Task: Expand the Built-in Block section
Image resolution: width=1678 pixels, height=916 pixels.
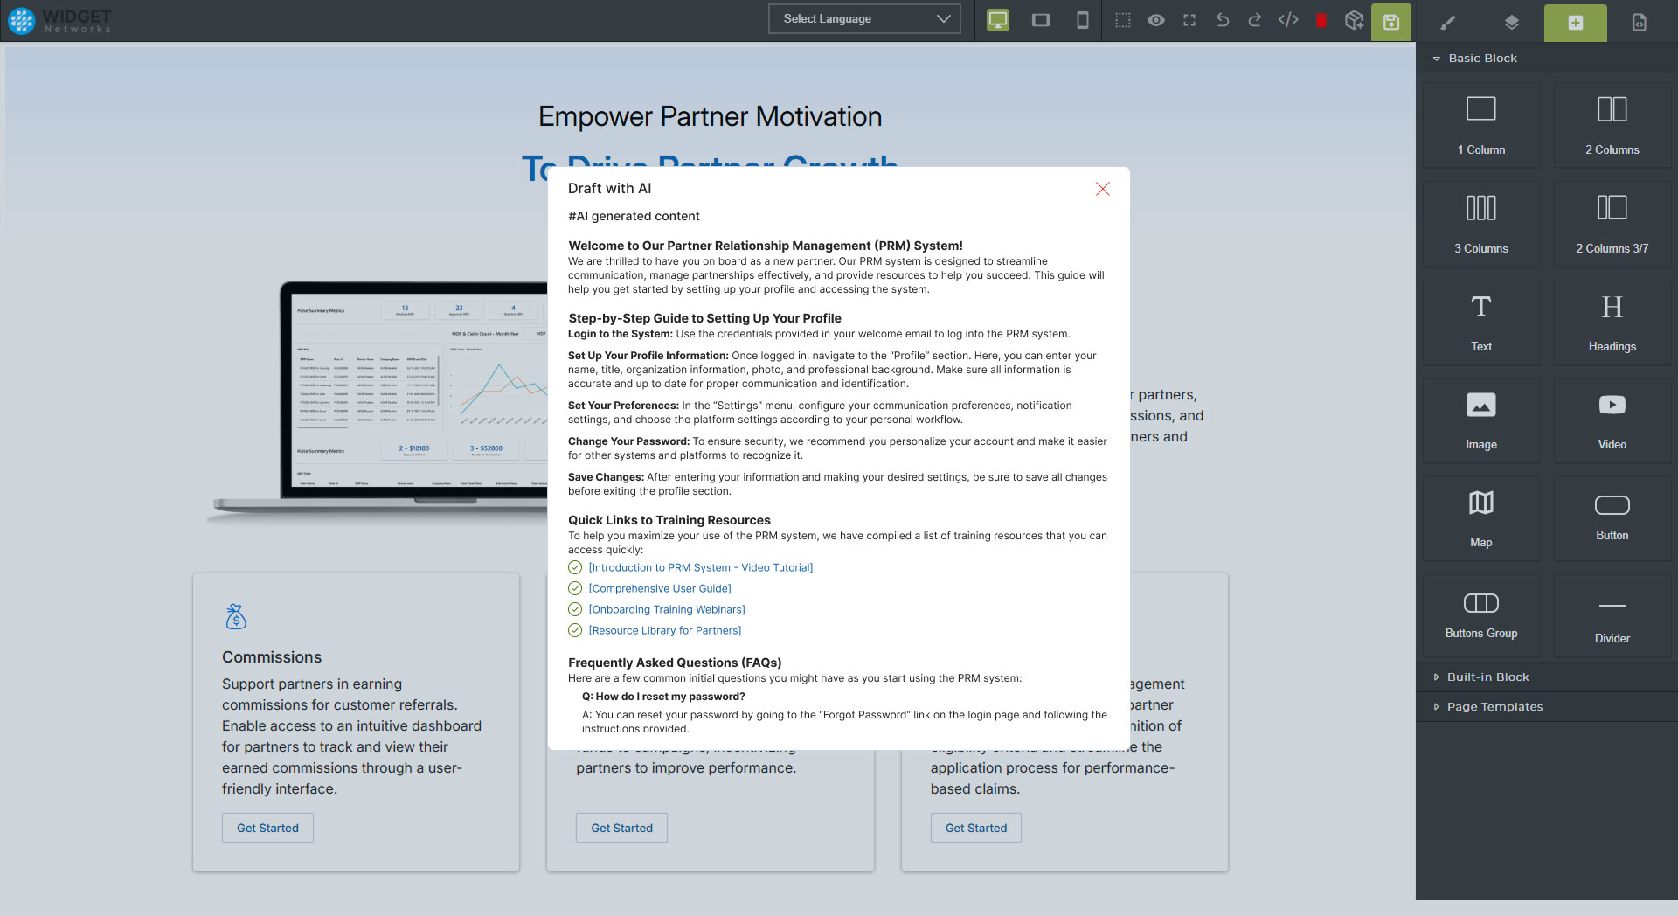Action: click(x=1487, y=677)
